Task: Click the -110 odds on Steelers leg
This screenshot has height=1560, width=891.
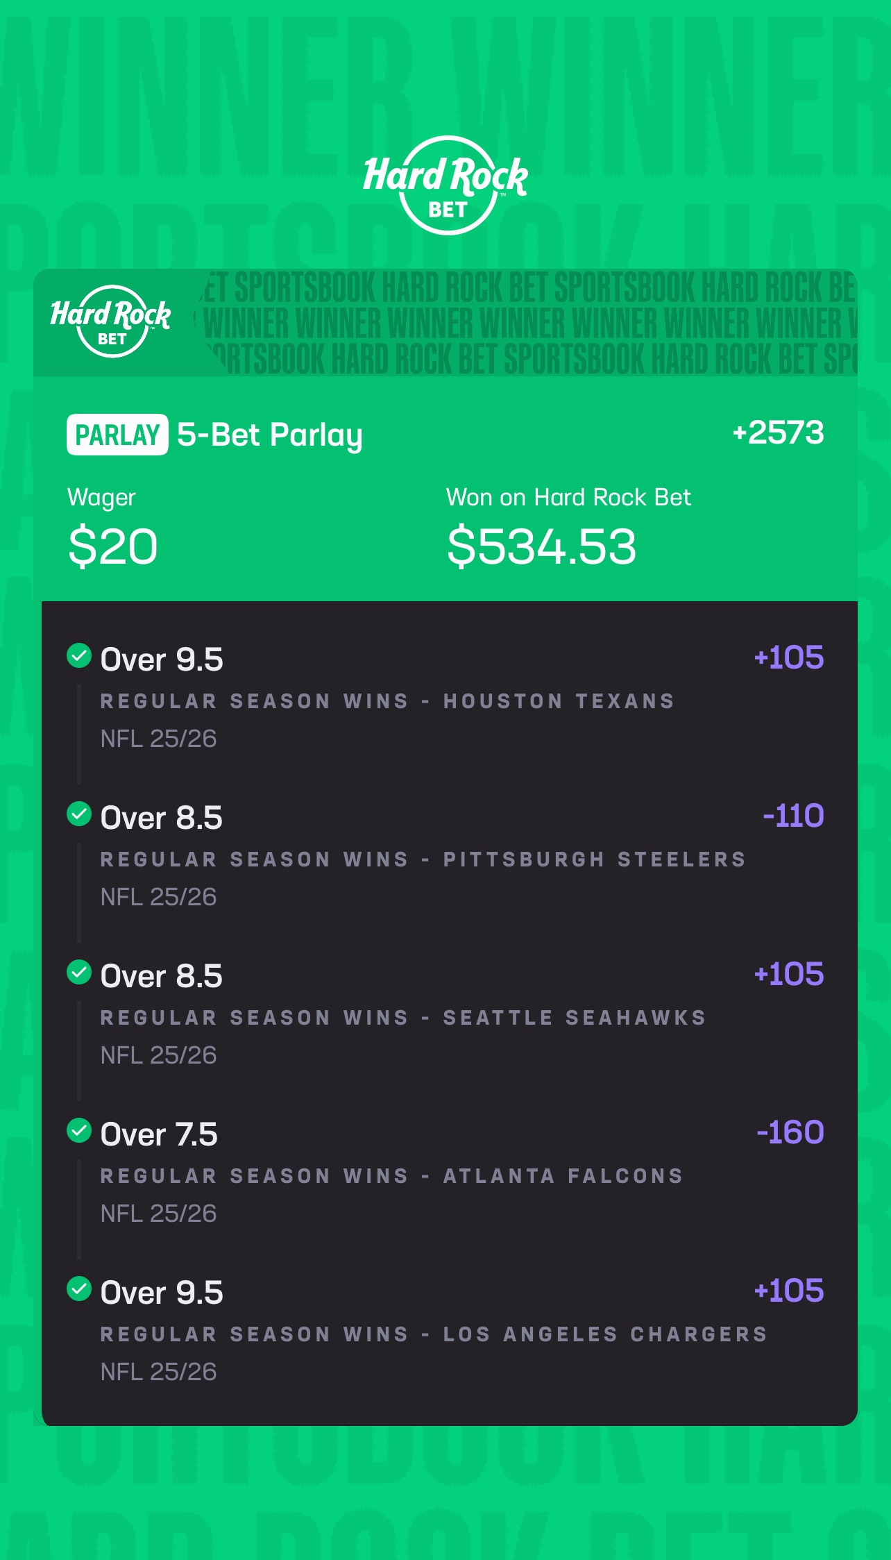Action: click(x=793, y=816)
